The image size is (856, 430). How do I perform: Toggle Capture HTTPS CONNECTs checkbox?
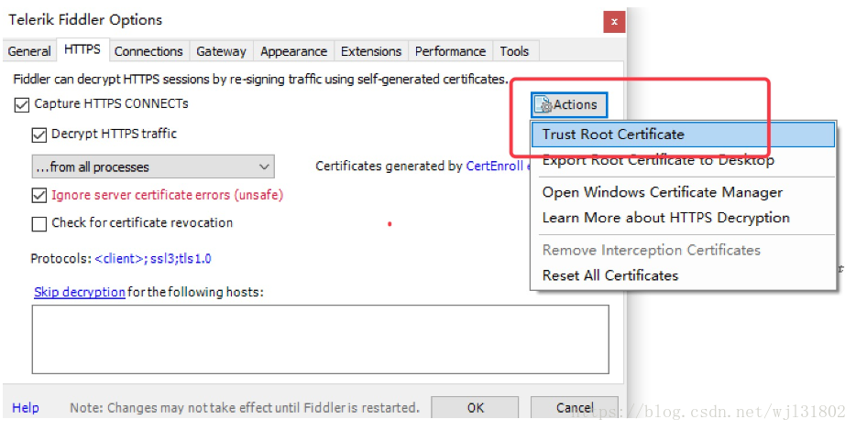click(21, 104)
